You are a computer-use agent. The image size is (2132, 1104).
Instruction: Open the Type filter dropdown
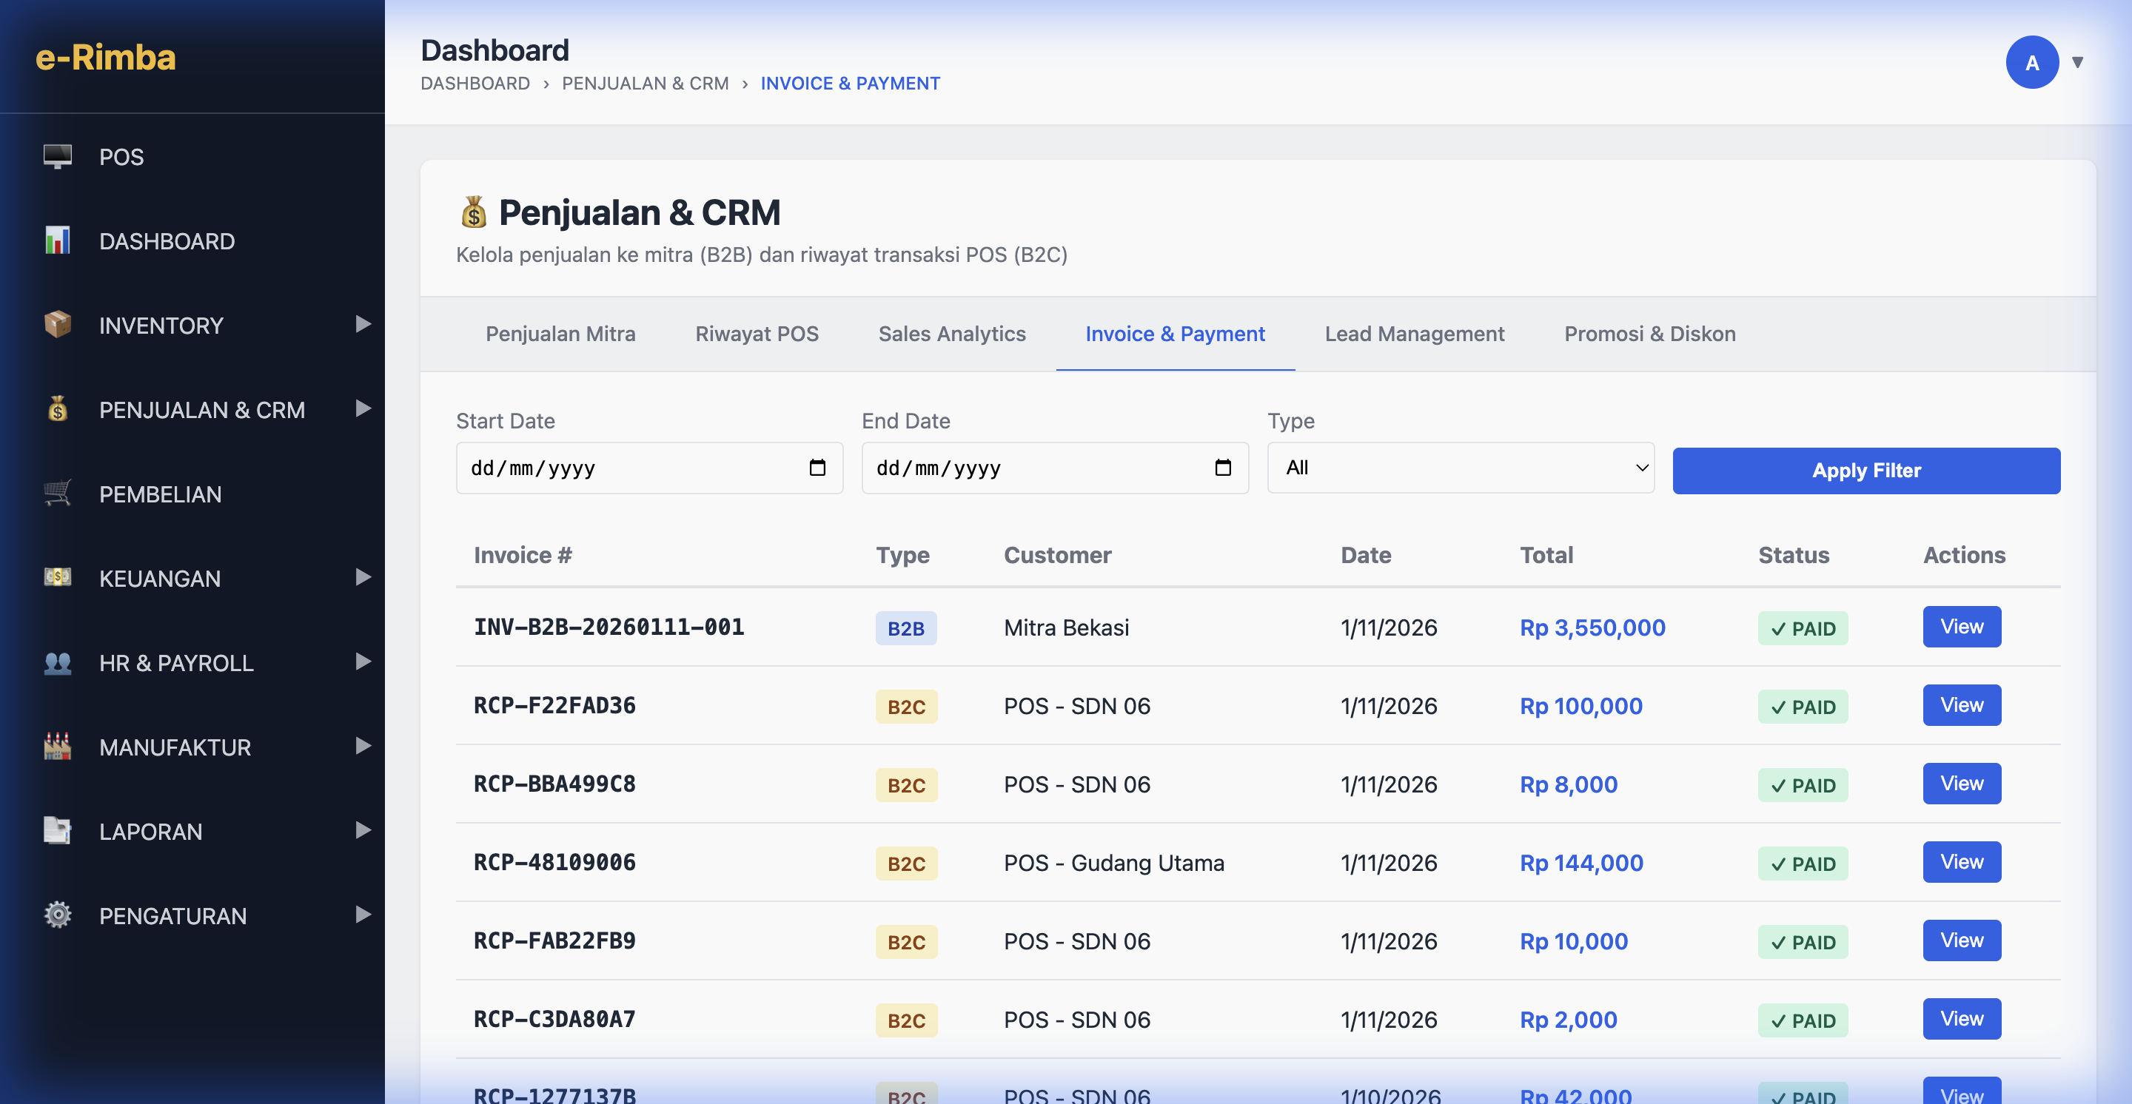[1460, 468]
